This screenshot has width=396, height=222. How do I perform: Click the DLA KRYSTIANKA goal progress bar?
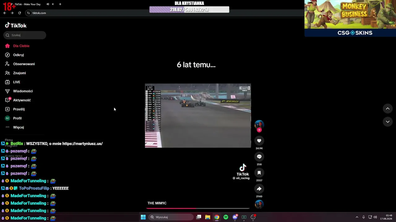[x=189, y=10]
